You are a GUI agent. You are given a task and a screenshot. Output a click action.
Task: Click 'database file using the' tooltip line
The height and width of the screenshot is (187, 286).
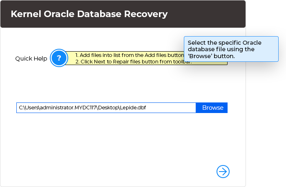click(221, 49)
